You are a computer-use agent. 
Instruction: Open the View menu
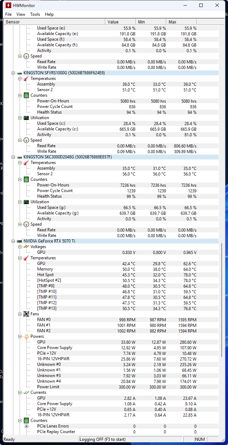[x=21, y=14]
